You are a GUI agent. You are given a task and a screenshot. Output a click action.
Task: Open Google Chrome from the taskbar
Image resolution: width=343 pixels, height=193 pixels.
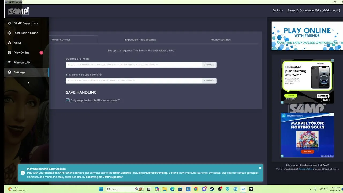pyautogui.click(x=196, y=189)
